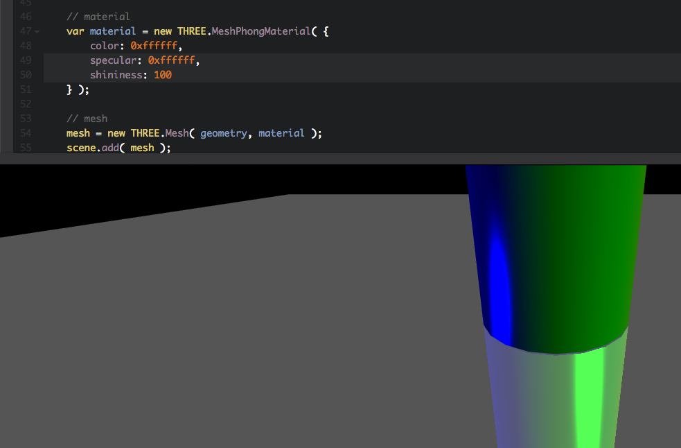Click the color value 0xffffff on line 48
Viewport: 681px width, 448px height.
click(x=154, y=46)
